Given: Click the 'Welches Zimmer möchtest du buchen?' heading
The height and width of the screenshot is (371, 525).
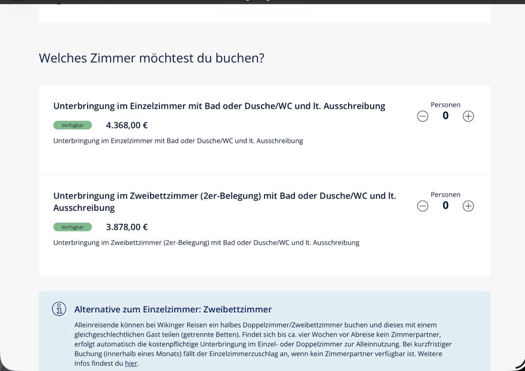Looking at the screenshot, I should tap(151, 58).
